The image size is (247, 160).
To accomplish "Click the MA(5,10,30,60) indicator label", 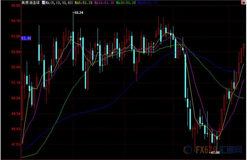I will (59, 3).
